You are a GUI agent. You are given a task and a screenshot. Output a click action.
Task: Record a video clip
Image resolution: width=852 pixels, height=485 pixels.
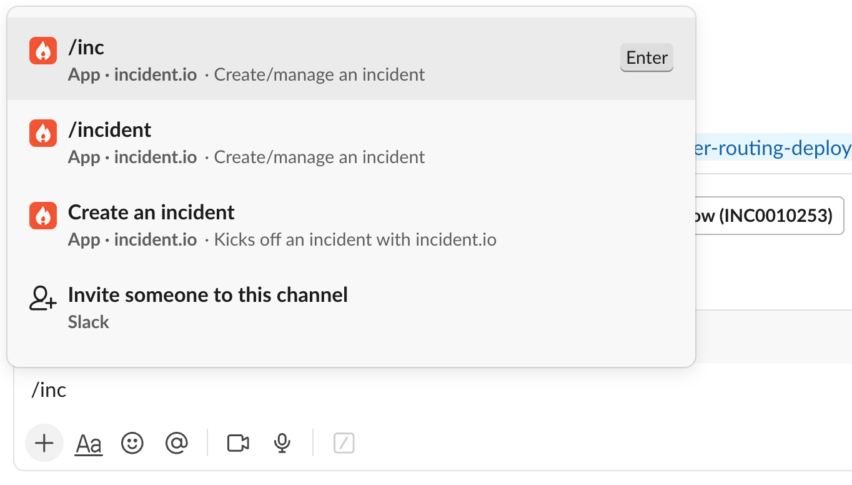238,443
